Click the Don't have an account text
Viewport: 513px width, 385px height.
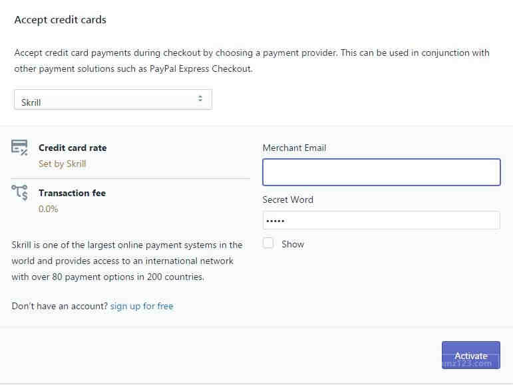tap(59, 307)
